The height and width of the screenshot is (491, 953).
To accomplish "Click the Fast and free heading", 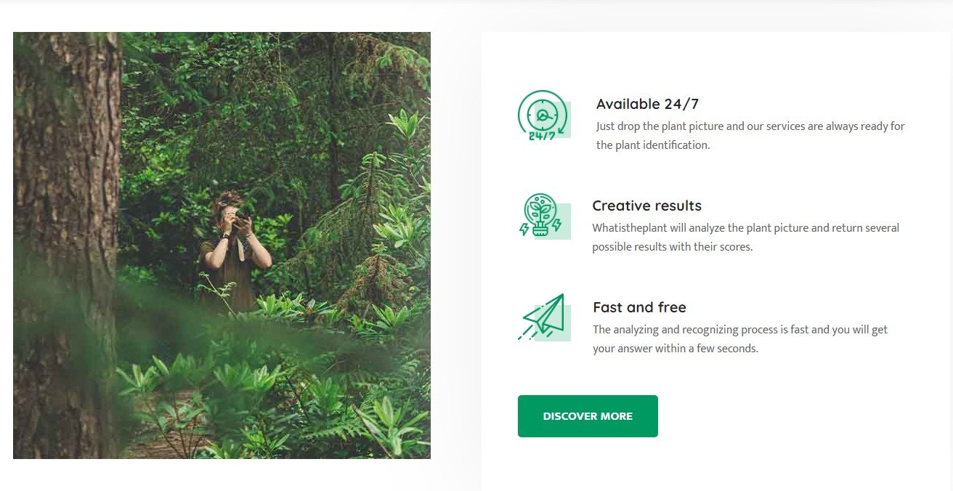I will coord(639,307).
